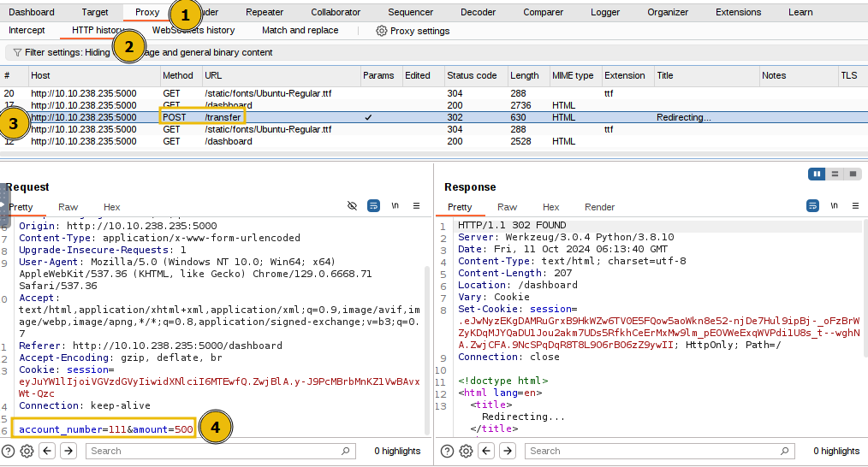Show the Request in Hex view

click(x=112, y=207)
